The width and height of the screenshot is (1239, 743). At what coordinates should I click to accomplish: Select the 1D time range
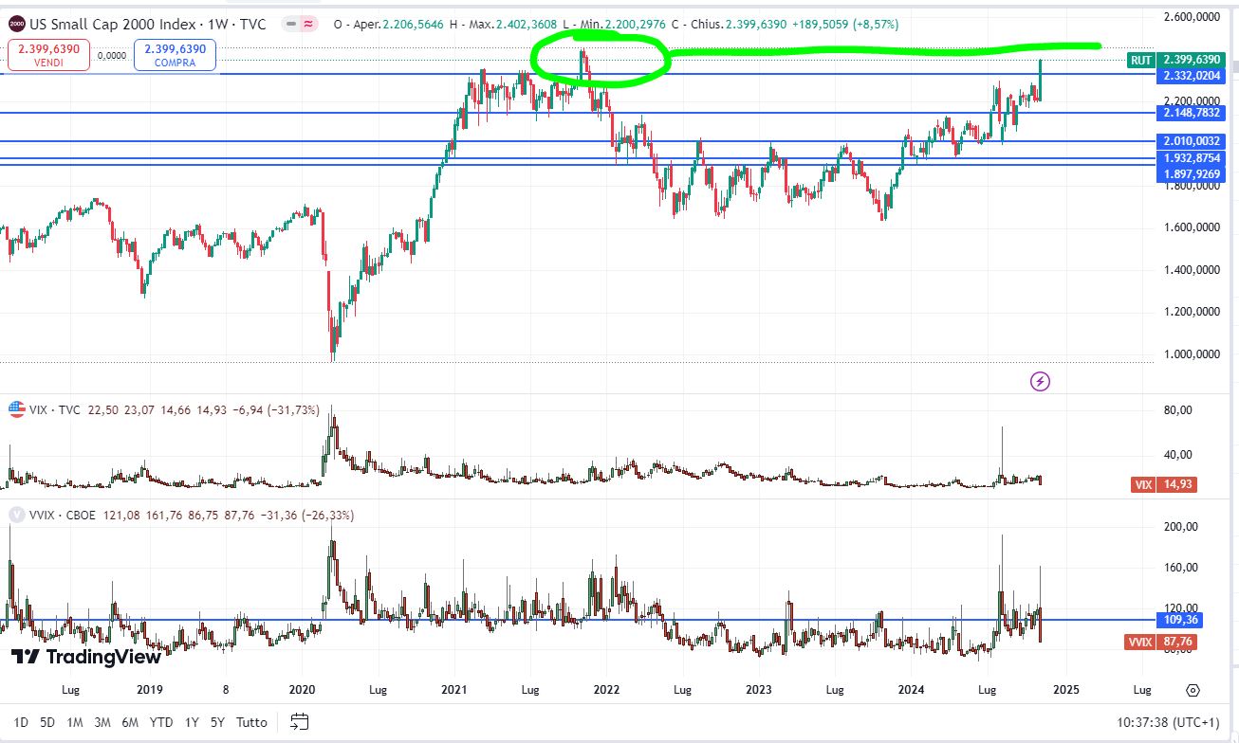click(21, 722)
